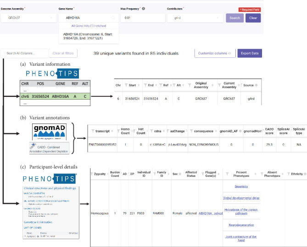The width and height of the screenshot is (307, 247).
Task: Click the Search All Columns input field
Action: click(24, 53)
